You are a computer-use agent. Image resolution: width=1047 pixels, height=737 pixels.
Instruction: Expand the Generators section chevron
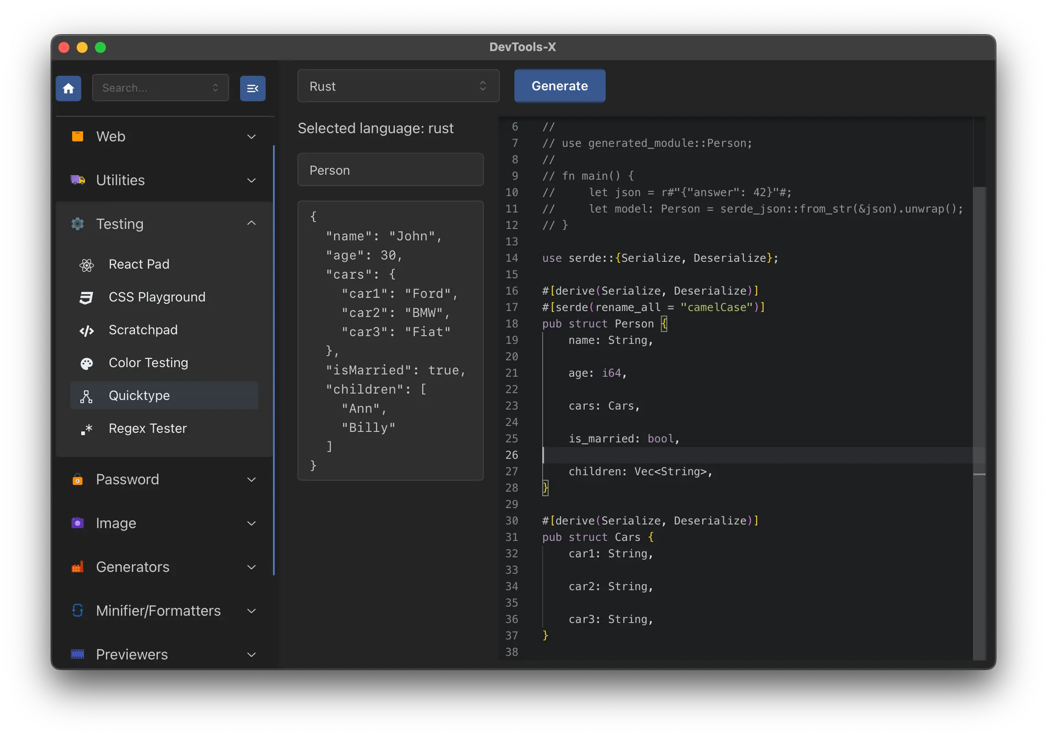coord(251,567)
